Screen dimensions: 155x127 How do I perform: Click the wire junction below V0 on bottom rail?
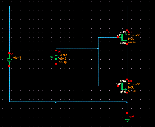click(x=56, y=102)
